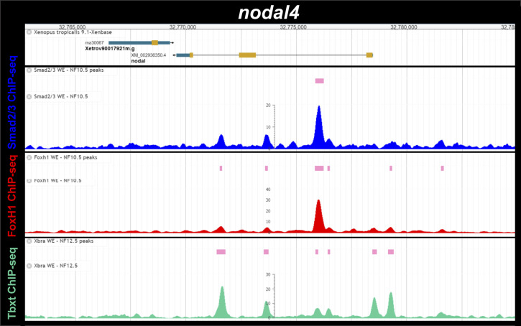
Task: Click the leftmost pink Xbra peak feature
Action: point(221,251)
